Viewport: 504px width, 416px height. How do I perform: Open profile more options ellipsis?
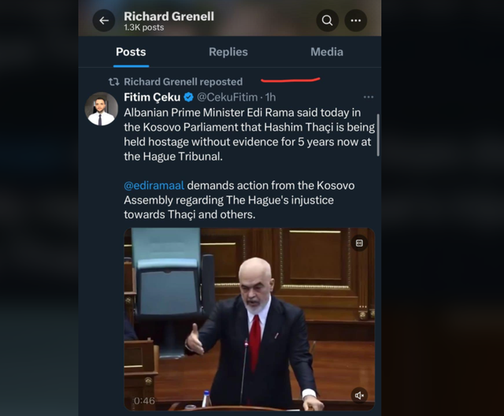point(355,20)
